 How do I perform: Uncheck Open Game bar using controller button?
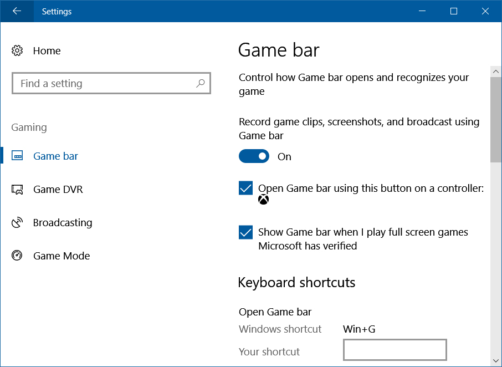pos(245,188)
